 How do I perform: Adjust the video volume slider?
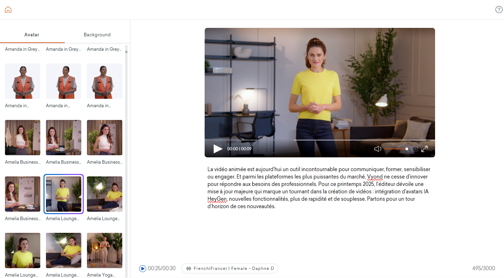(396, 149)
